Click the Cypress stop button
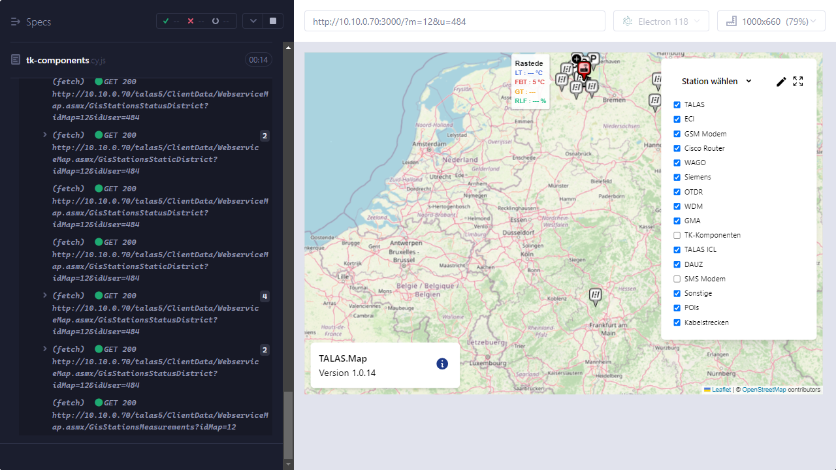This screenshot has width=836, height=470. point(273,21)
